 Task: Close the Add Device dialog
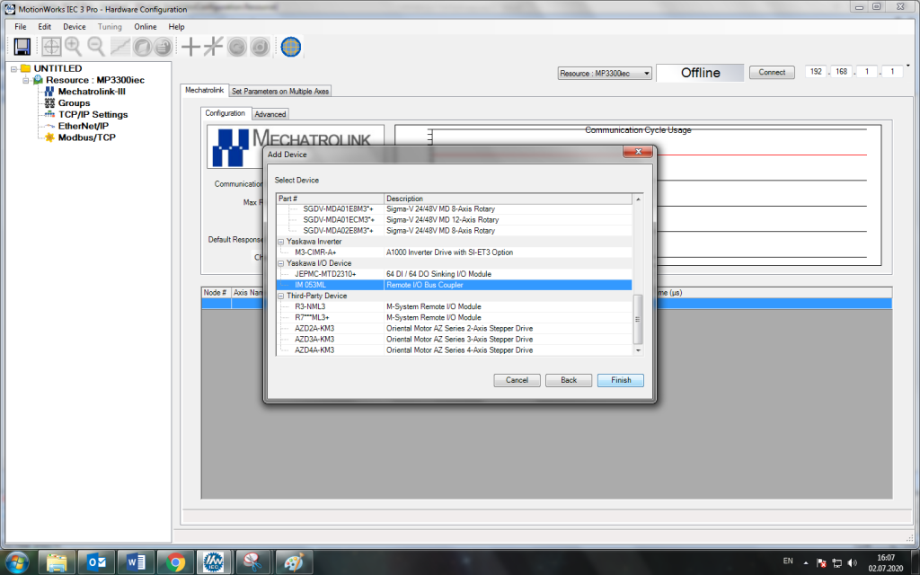tap(638, 152)
